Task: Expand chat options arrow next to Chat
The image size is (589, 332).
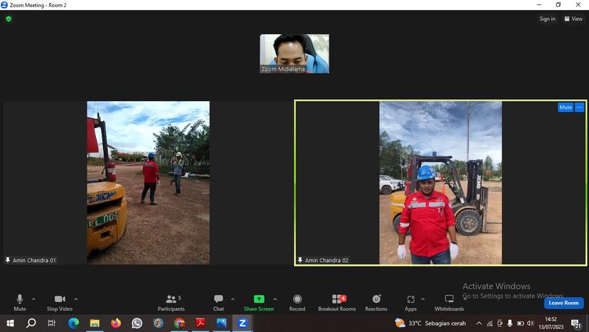Action: coord(233,299)
